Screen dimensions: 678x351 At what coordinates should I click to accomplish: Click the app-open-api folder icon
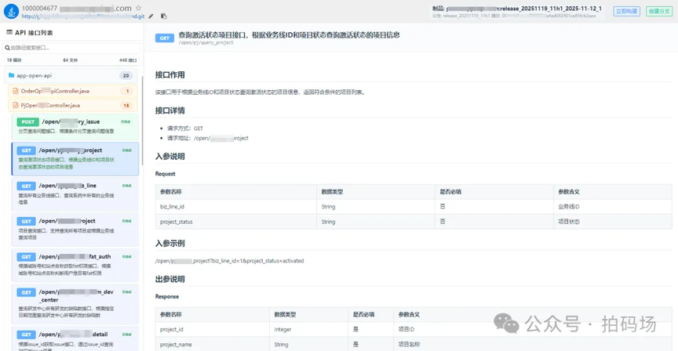coord(12,75)
